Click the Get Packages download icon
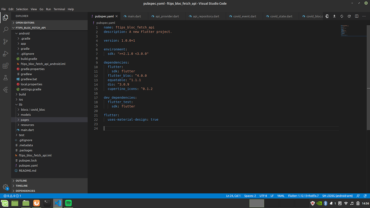The image size is (370, 208). (x=334, y=16)
